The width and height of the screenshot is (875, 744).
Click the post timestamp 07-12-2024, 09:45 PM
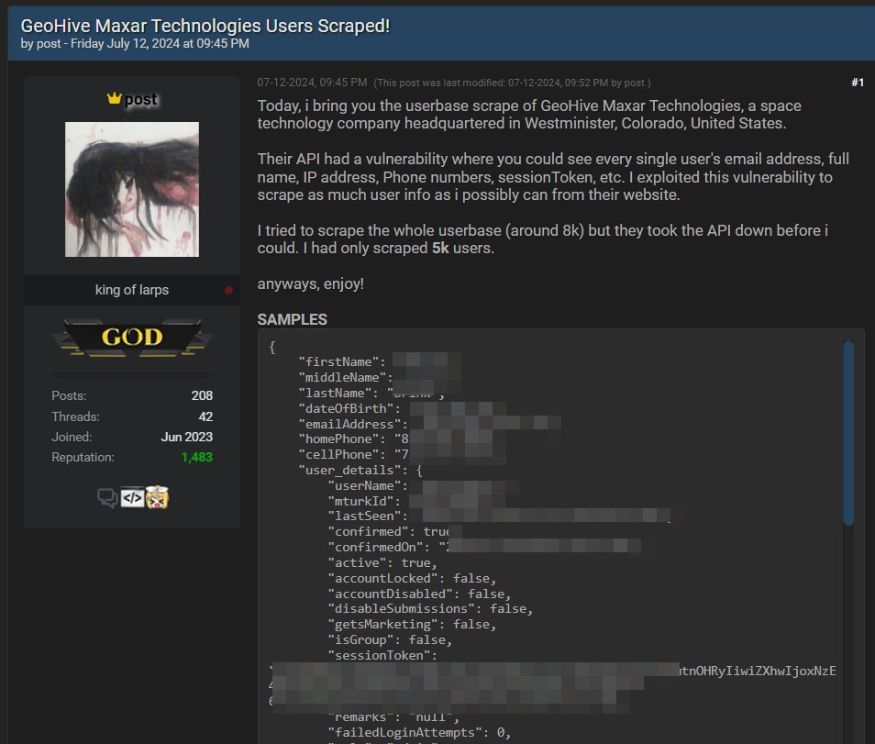312,83
